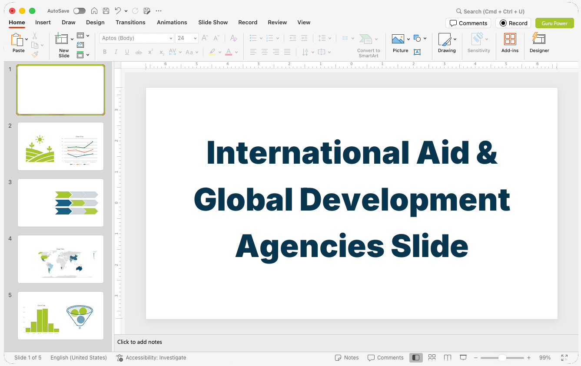The image size is (581, 366).
Task: Click the font color red swatch
Action: coord(229,53)
